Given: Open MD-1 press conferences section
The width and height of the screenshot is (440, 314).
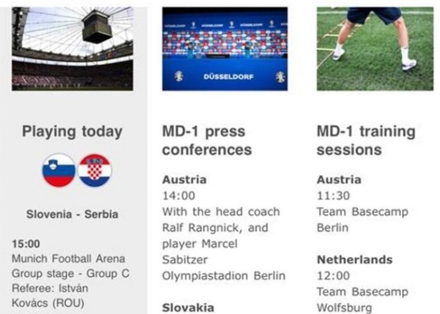Looking at the screenshot, I should 207,140.
